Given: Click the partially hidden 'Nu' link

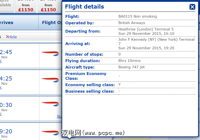Looking at the screenshot, I should (59, 116).
